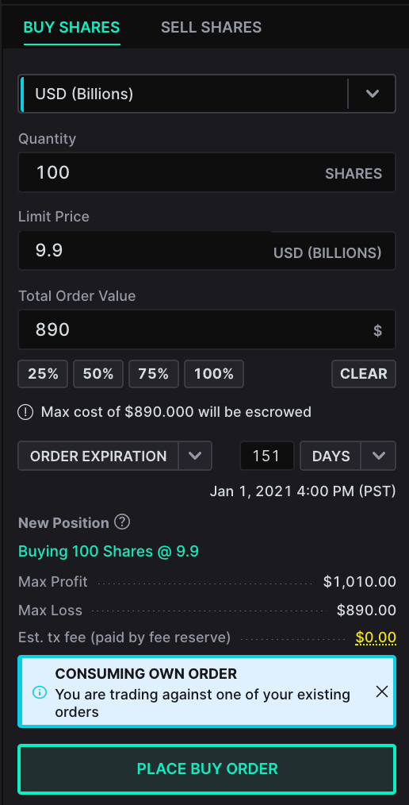Viewport: 409px width, 805px height.
Task: Choose the 100% quick amount button
Action: tap(214, 374)
